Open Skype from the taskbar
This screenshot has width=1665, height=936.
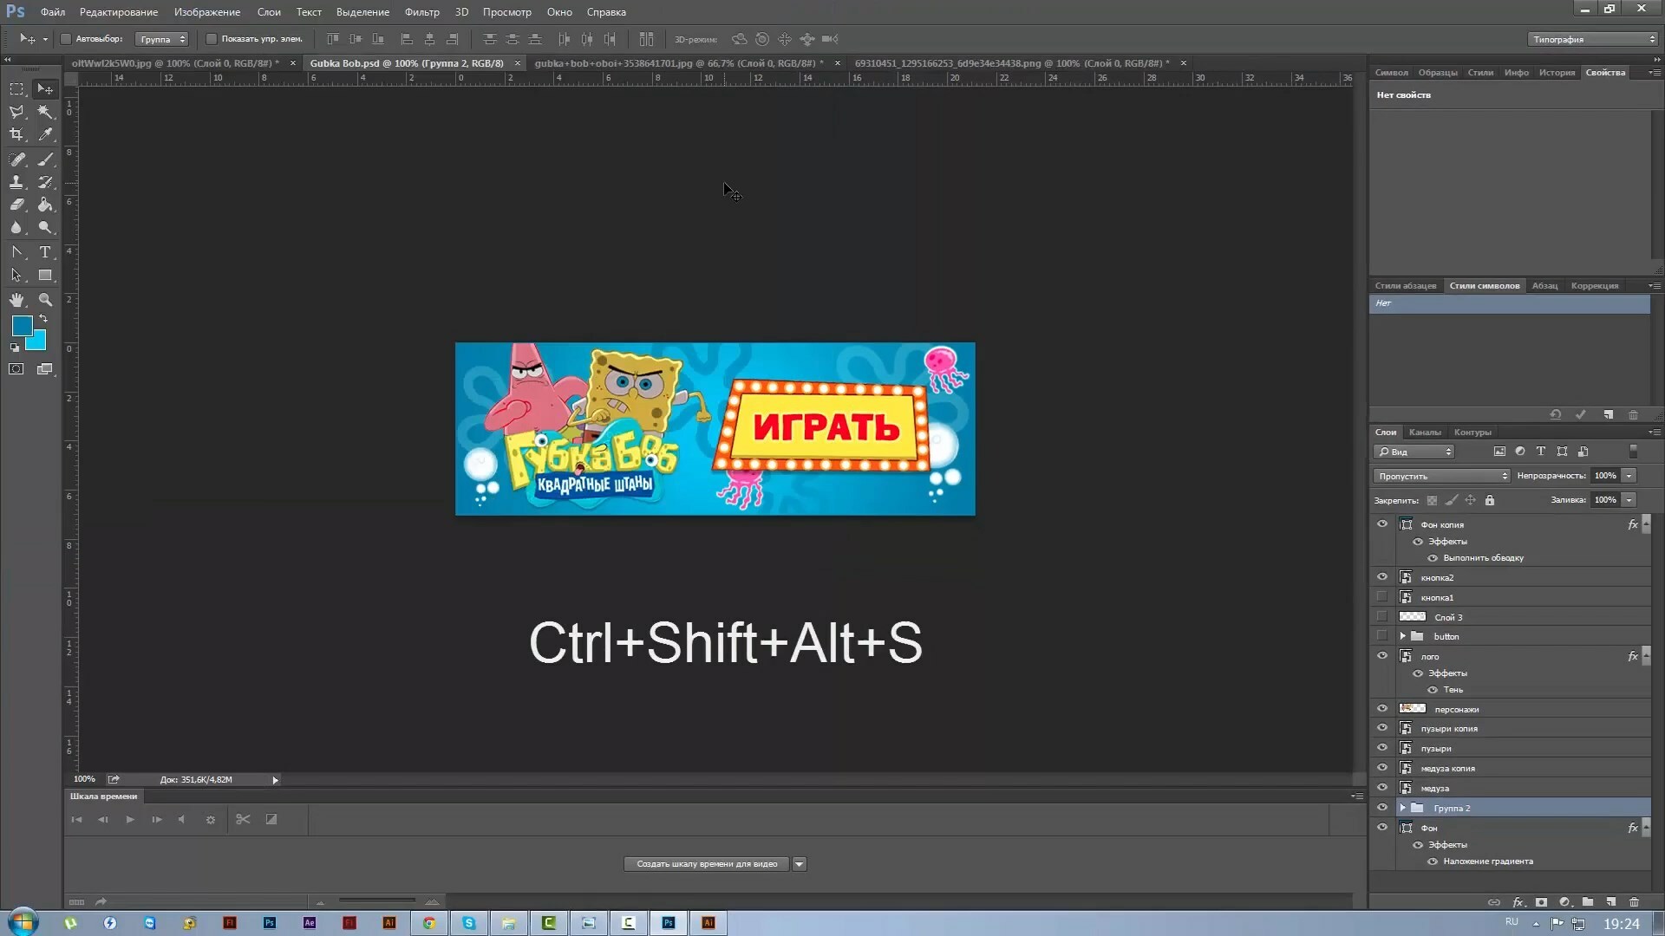coord(469,923)
